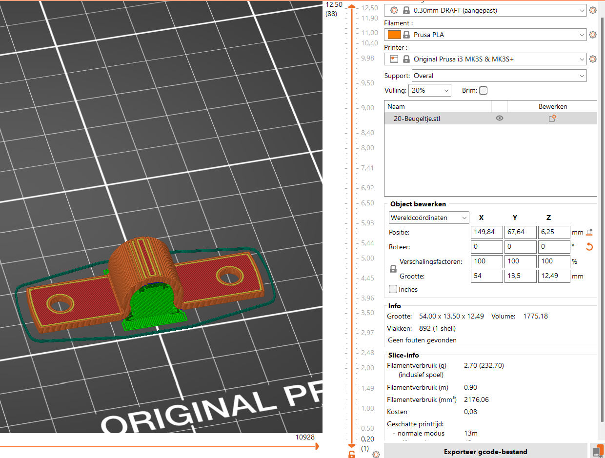Screen dimensions: 605x458
Task: Hide 20-Beugeltje.stl with the eye icon
Action: pyautogui.click(x=499, y=118)
